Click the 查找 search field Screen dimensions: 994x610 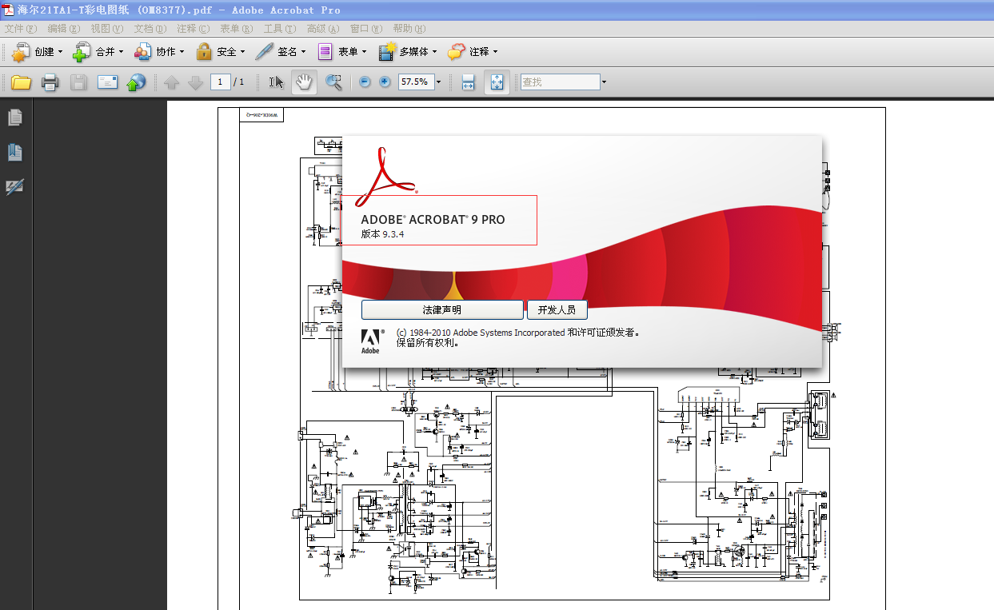click(560, 82)
